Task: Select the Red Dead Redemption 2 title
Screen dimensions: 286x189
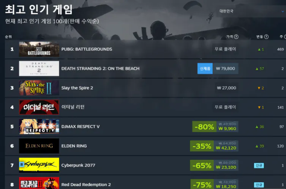Action: pos(86,184)
